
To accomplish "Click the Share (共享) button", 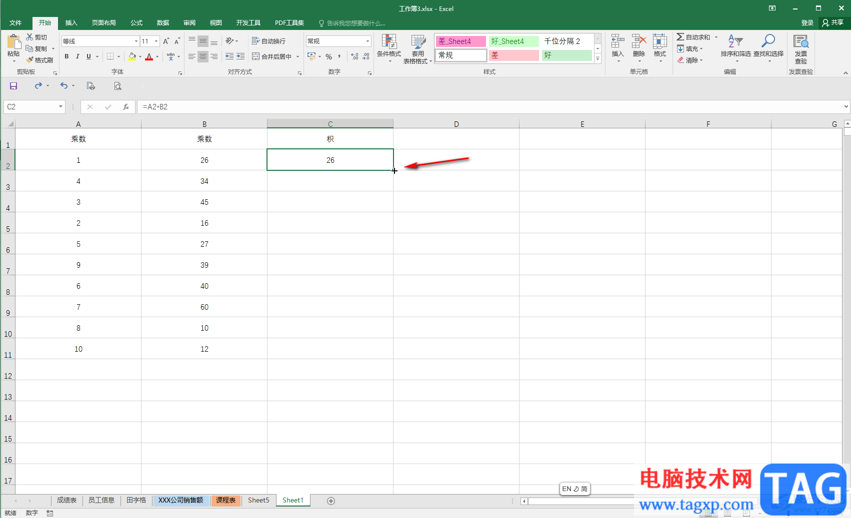I will click(833, 23).
